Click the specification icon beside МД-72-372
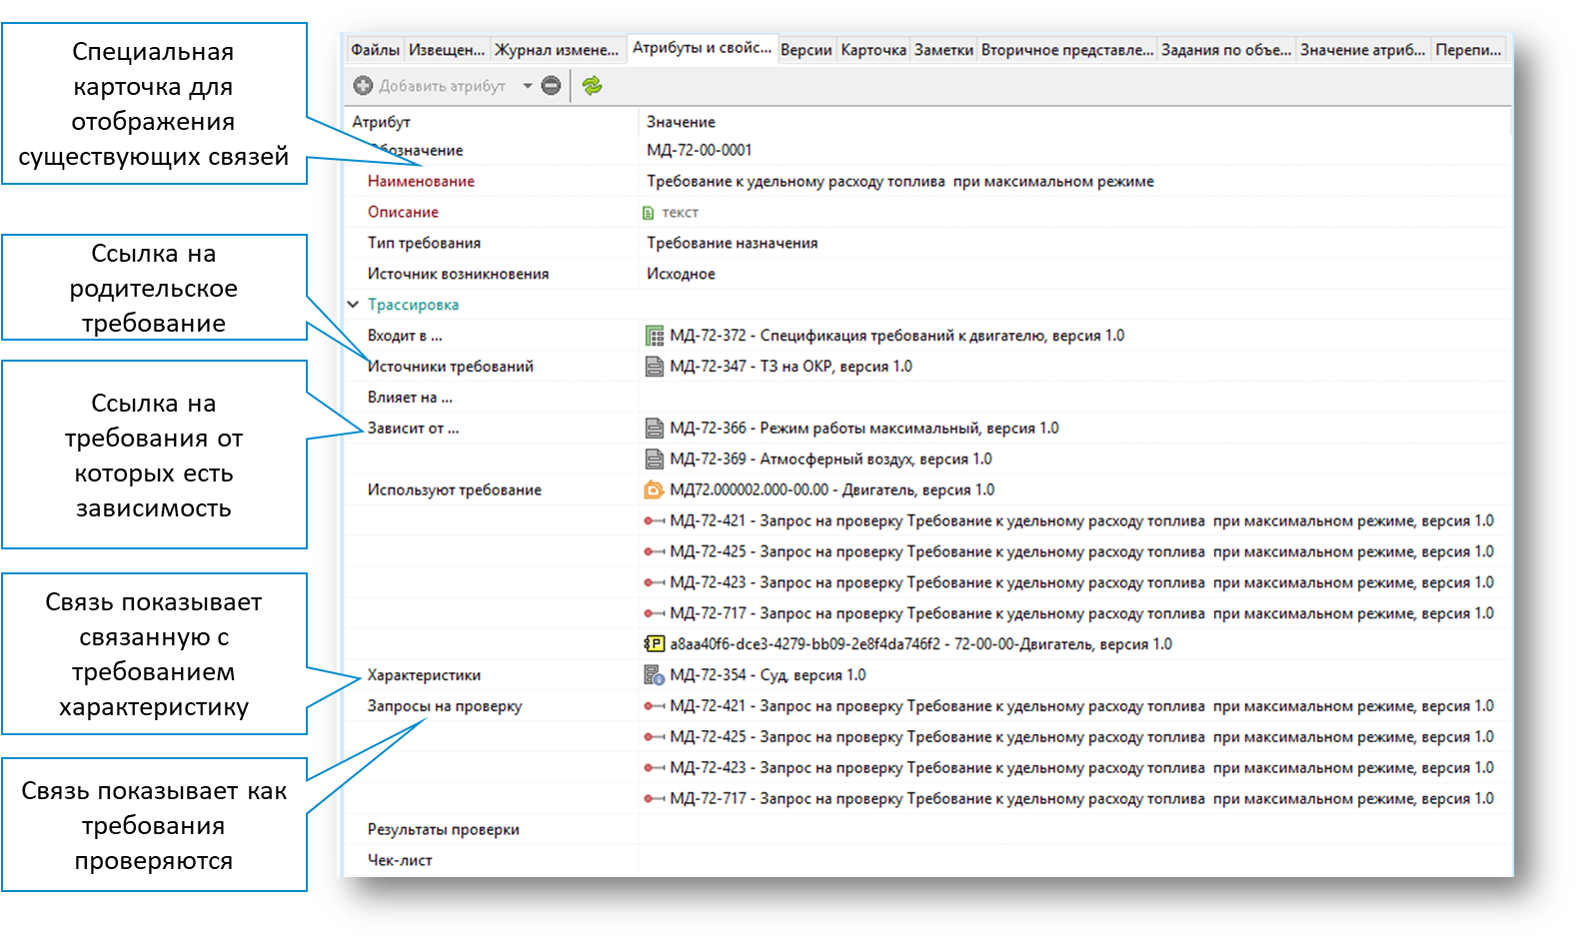 (655, 336)
